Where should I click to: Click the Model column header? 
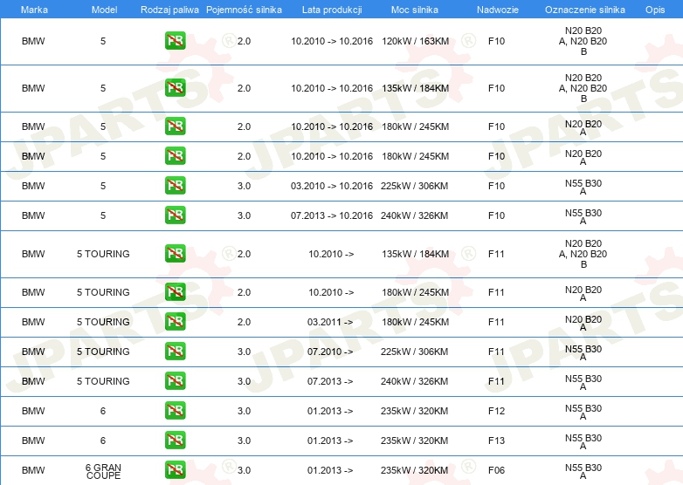click(104, 10)
